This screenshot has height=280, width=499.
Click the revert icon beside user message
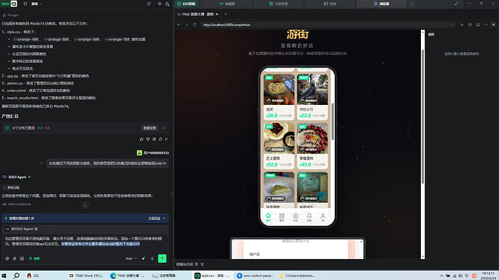coord(41,164)
